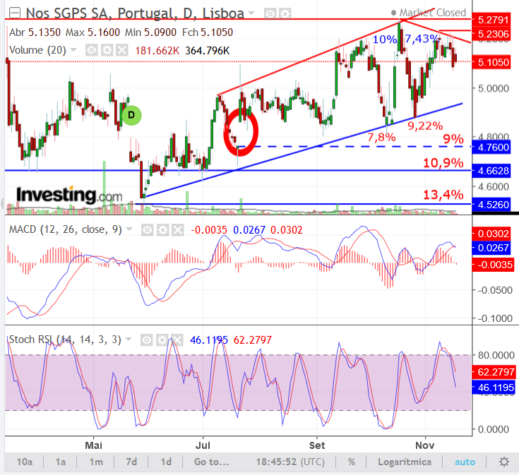Collapse the main chart pane with the minus box

(14, 13)
